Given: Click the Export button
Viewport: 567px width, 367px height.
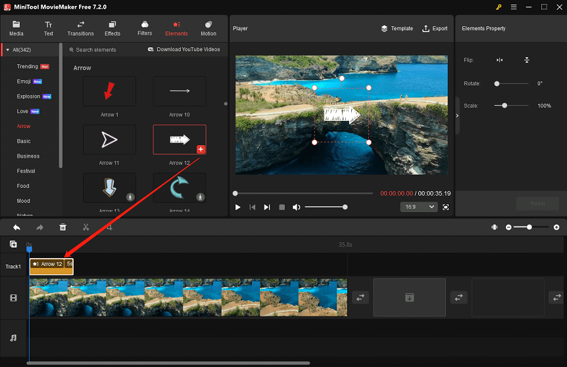Looking at the screenshot, I should [x=435, y=28].
